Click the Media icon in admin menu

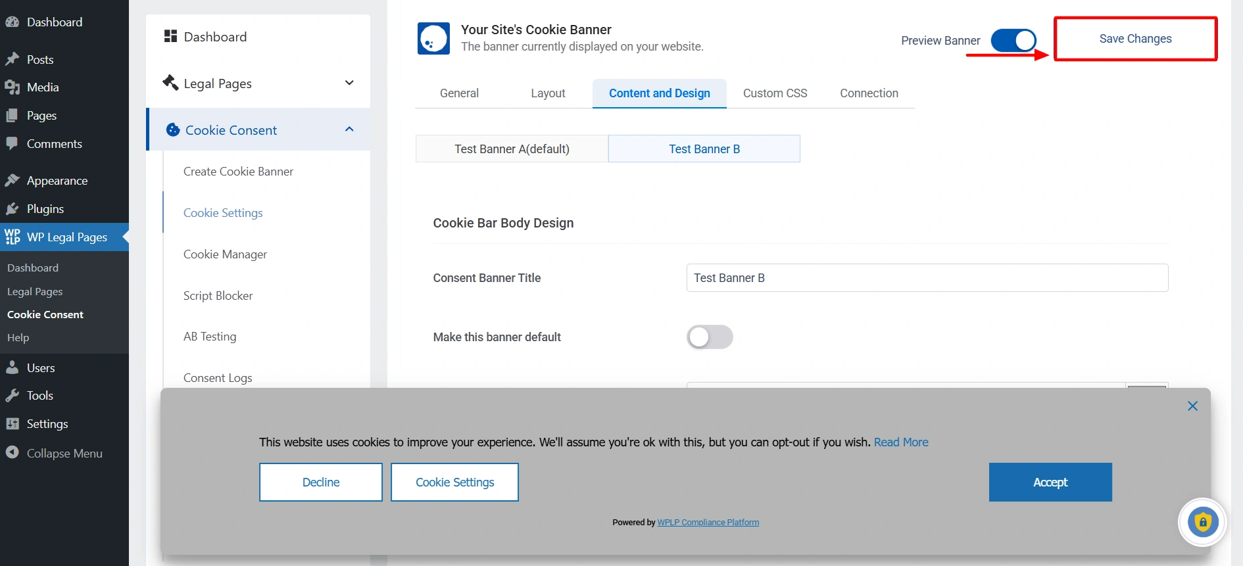coord(12,87)
